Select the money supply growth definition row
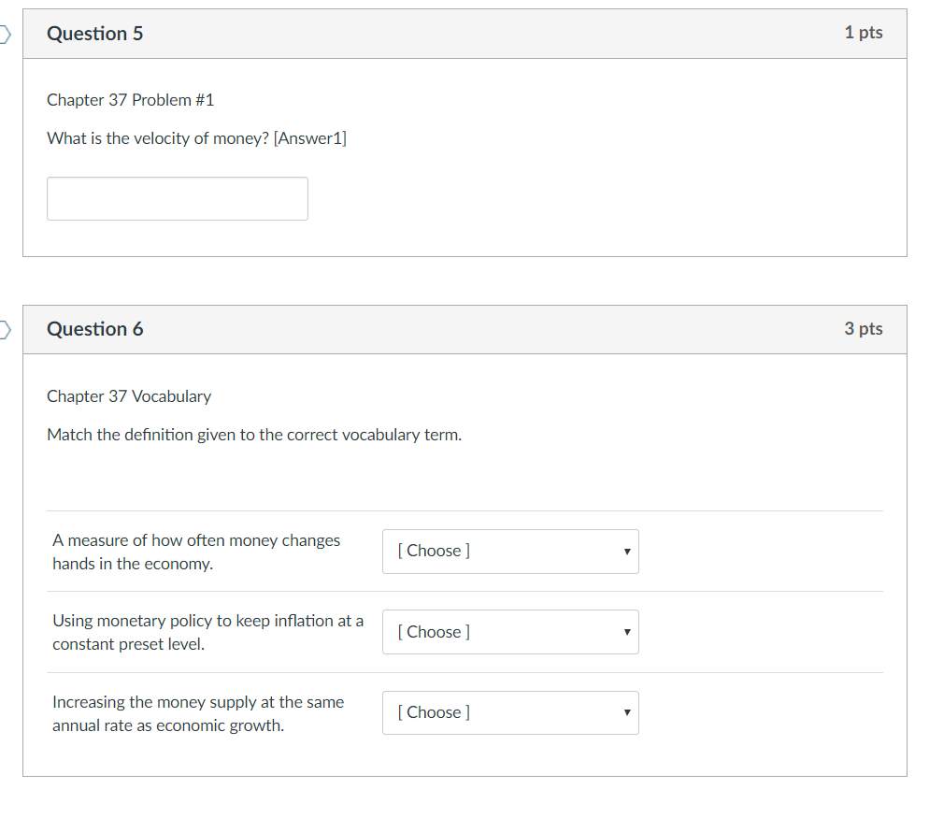This screenshot has height=818, width=929. pos(198,713)
